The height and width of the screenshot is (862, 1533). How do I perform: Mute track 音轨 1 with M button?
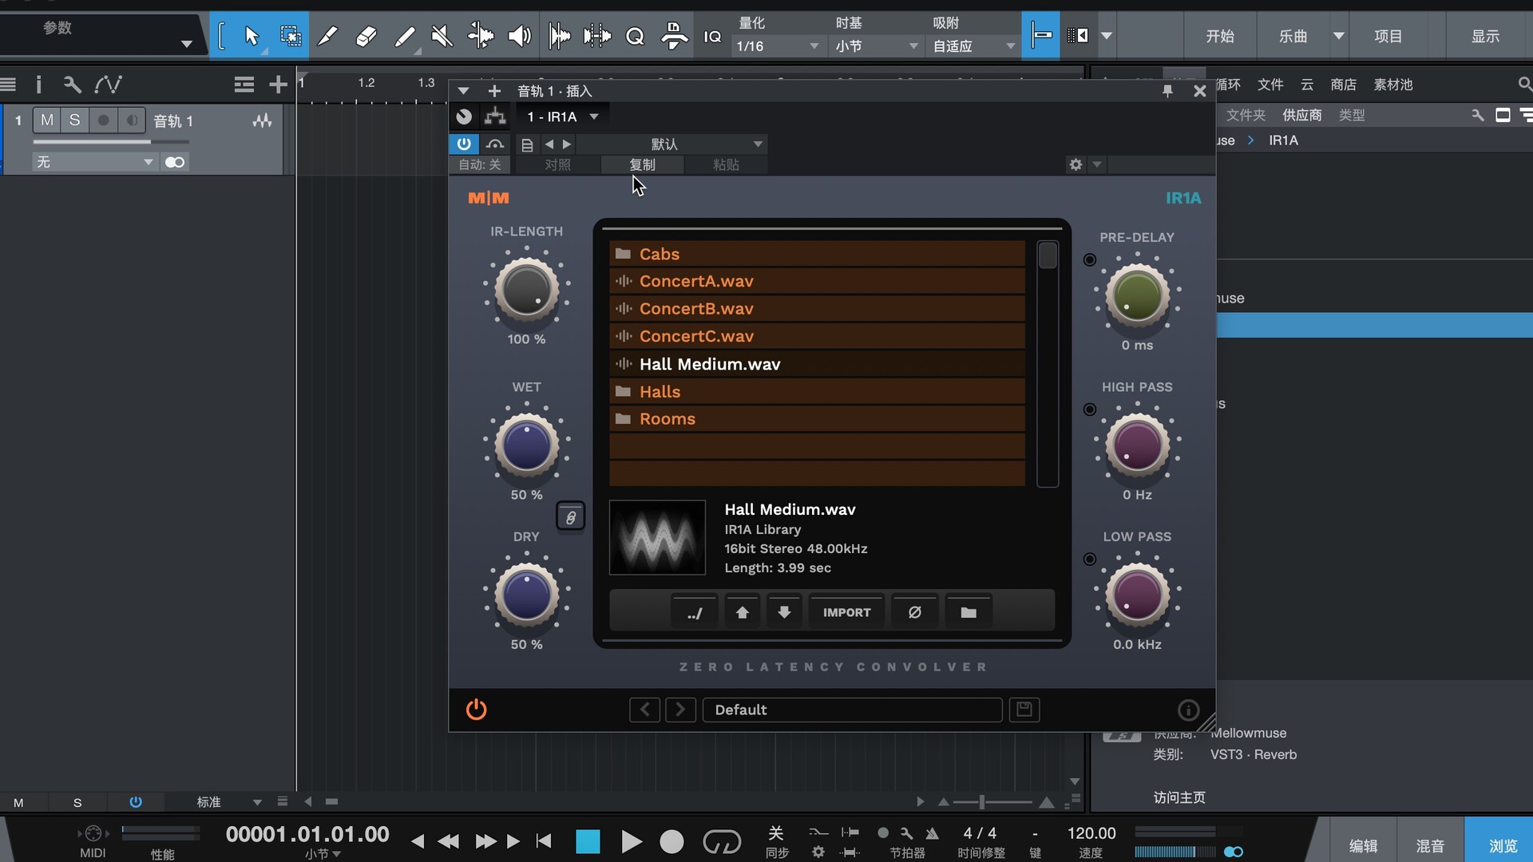pos(47,121)
